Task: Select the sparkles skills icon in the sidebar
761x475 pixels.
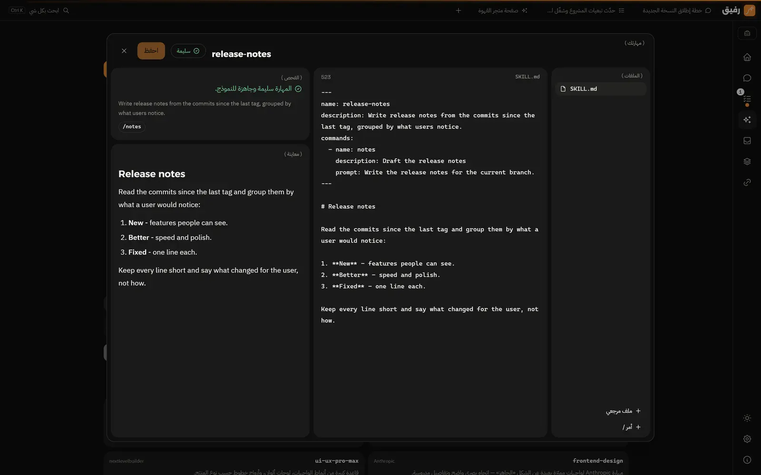Action: tap(747, 120)
